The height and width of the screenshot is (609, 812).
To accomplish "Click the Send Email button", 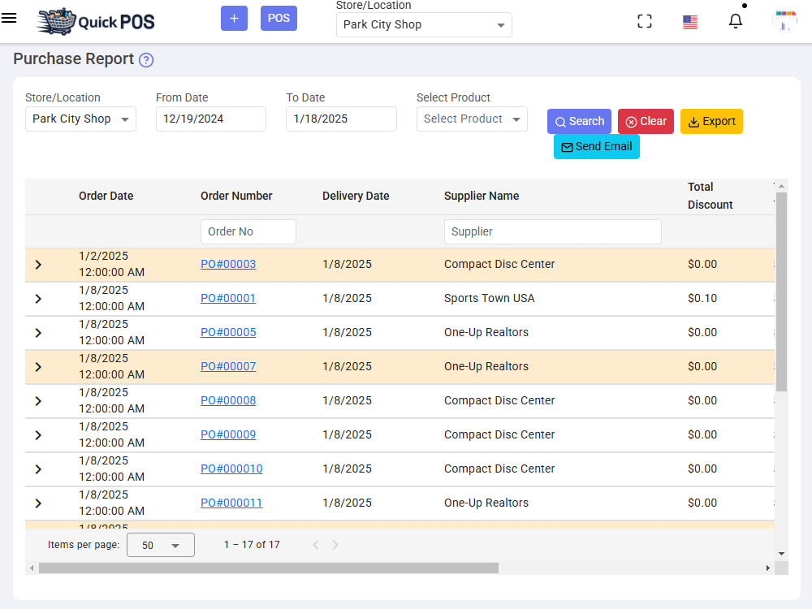I will 597,146.
